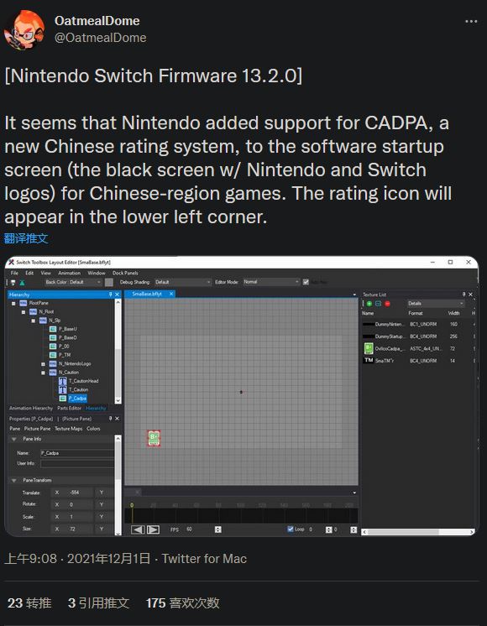Open the File menu in Layout Editor
Screen dimensions: 487x626
click(x=14, y=273)
